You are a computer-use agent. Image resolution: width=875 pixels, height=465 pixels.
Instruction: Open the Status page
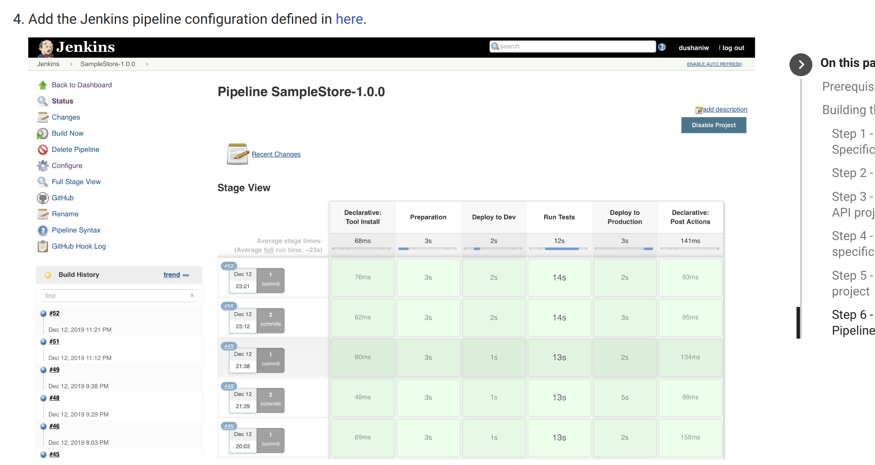point(63,101)
